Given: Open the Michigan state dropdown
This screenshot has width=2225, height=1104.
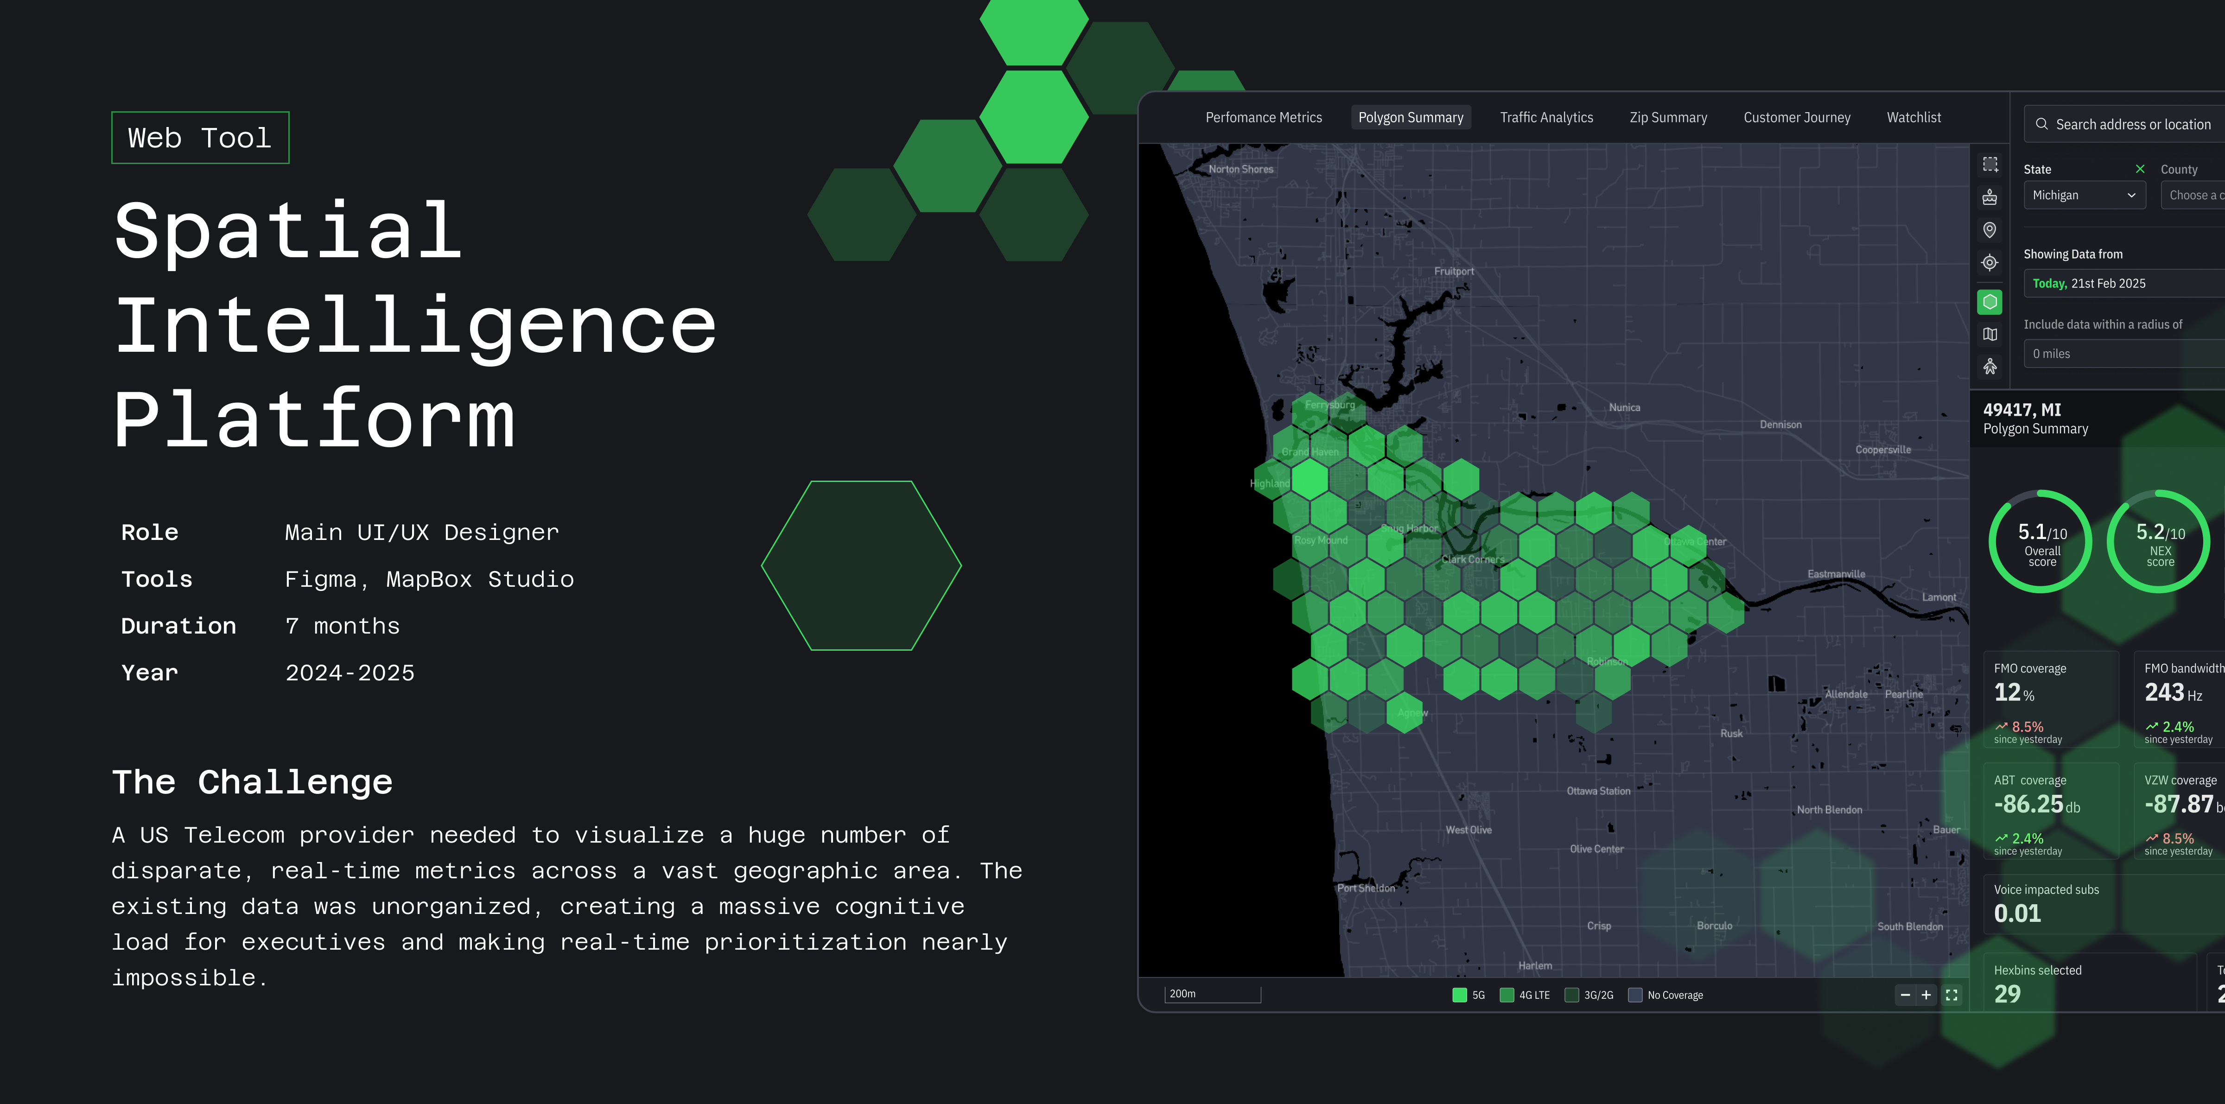Looking at the screenshot, I should [x=2083, y=195].
